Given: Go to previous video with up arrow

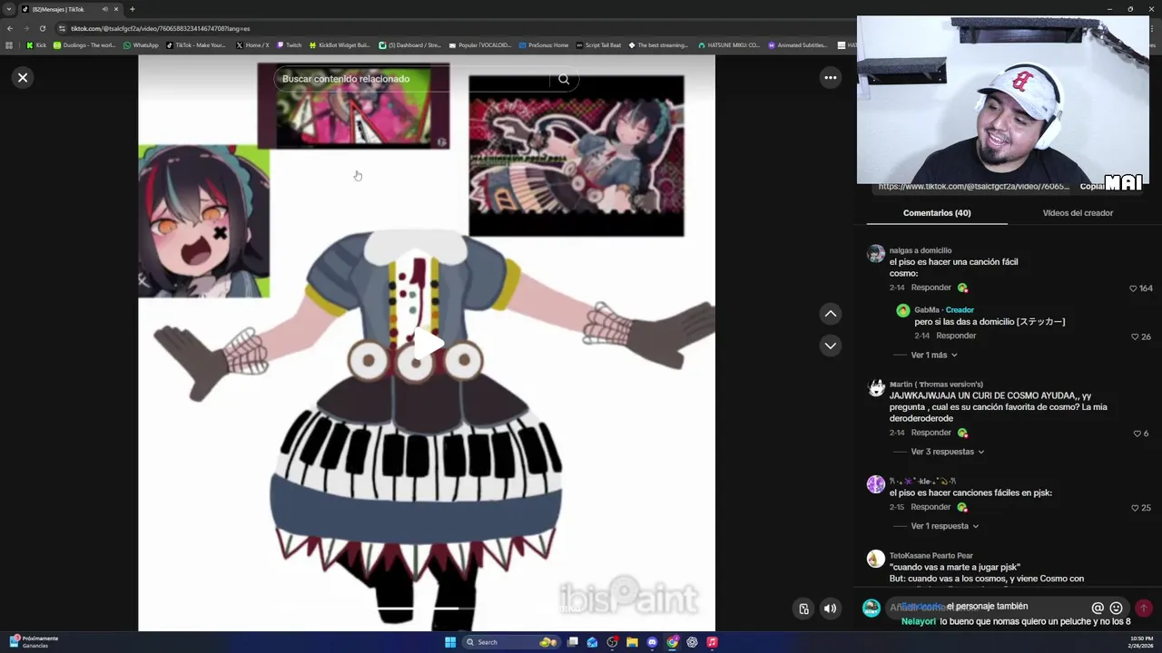Looking at the screenshot, I should pyautogui.click(x=830, y=314).
